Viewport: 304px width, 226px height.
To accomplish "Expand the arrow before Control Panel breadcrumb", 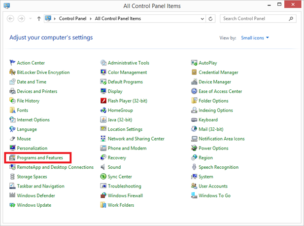I will [x=55, y=19].
